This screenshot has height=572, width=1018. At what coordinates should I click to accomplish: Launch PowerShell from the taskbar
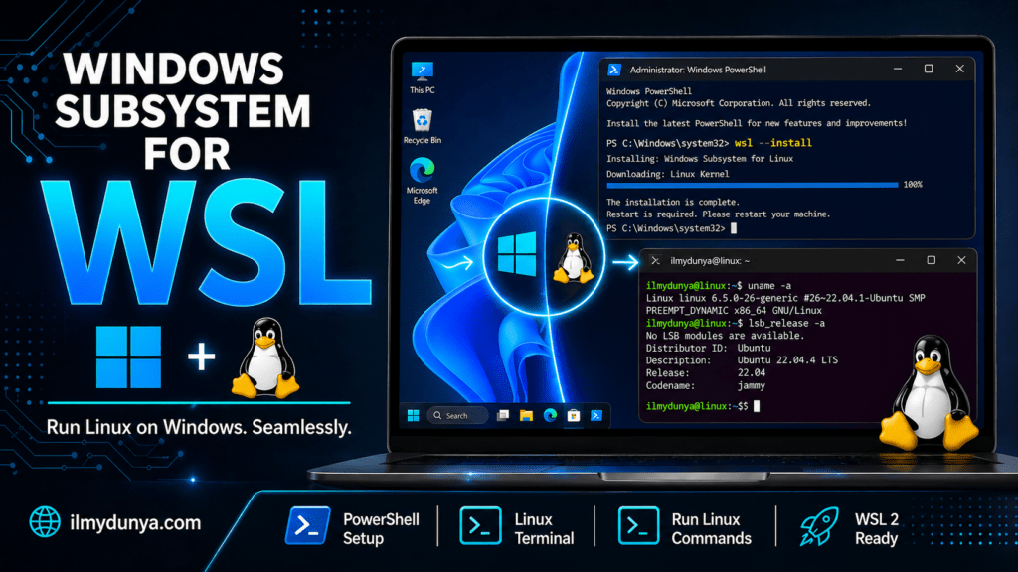point(596,415)
